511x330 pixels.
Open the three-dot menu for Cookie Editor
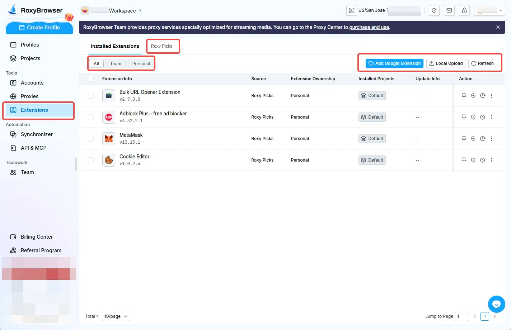click(x=492, y=160)
